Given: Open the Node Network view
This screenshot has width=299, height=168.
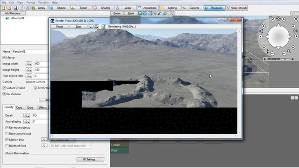Looking at the screenshot, I should tap(237, 8).
